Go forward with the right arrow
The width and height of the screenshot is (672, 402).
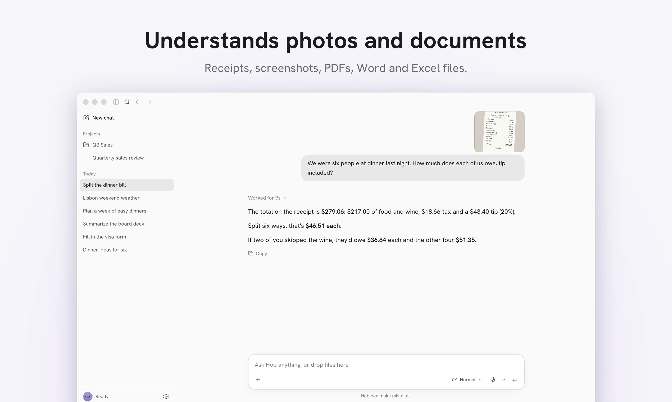coord(149,102)
